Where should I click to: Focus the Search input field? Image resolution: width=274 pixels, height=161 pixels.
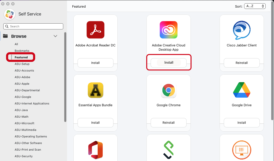[33, 26]
